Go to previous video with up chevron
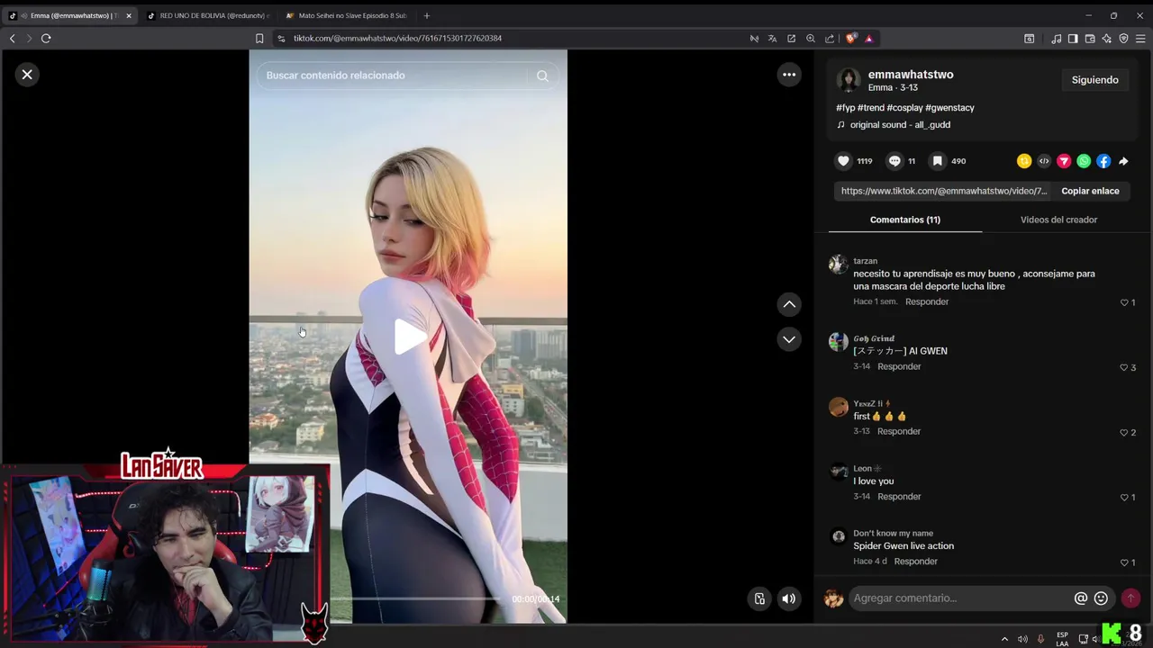Screen dimensions: 1153x648 click(789, 304)
